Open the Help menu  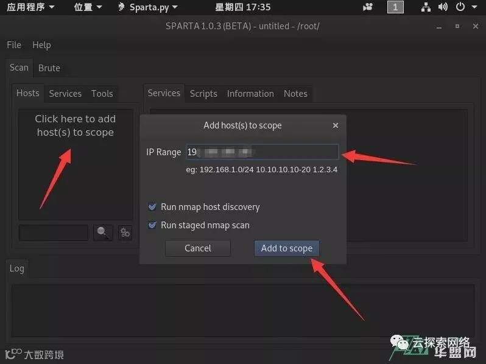coord(41,45)
